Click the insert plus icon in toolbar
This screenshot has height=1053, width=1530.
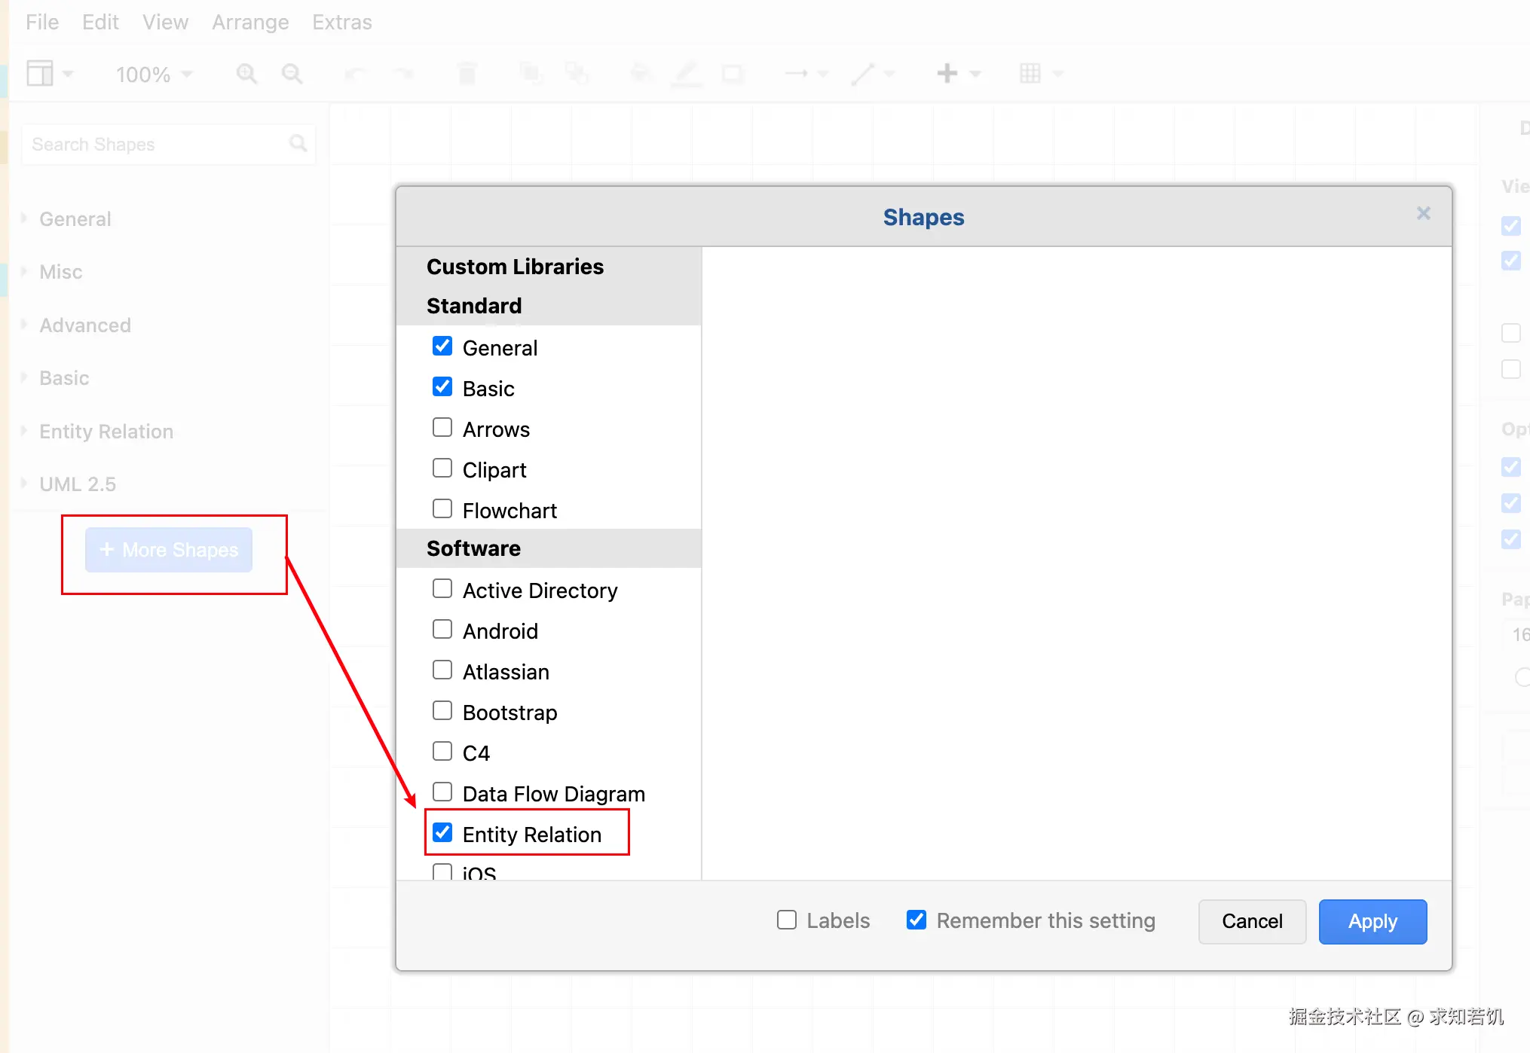point(947,74)
